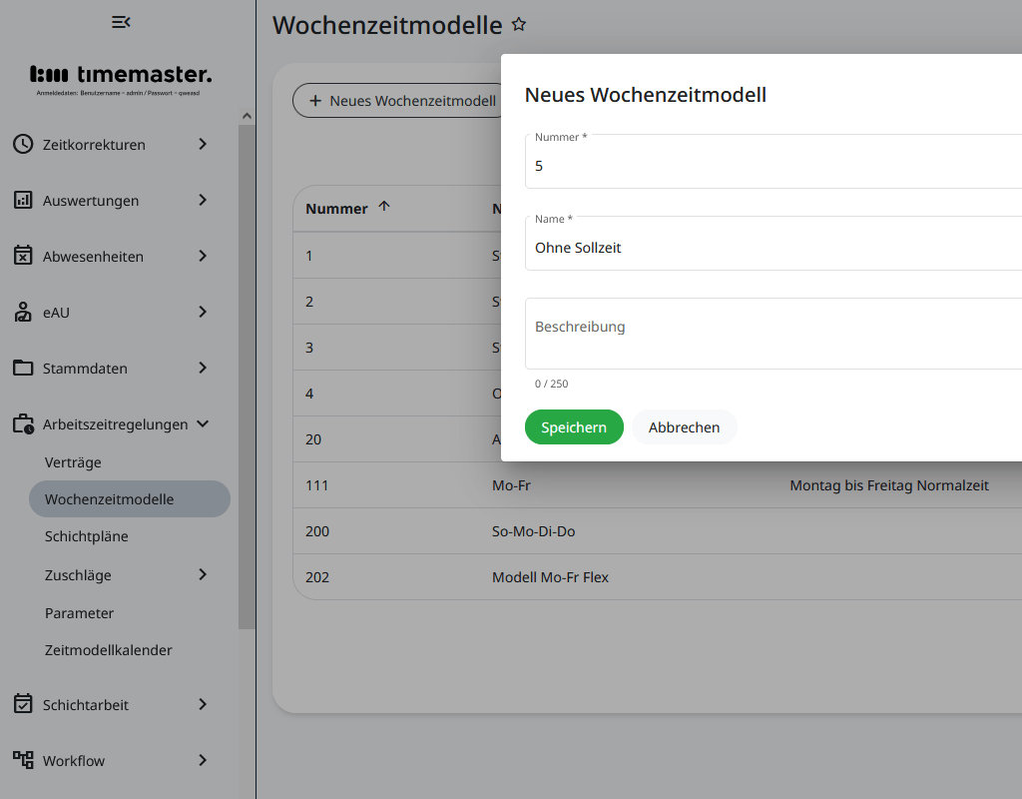Select the eAU person icon
This screenshot has width=1022, height=799.
22,312
